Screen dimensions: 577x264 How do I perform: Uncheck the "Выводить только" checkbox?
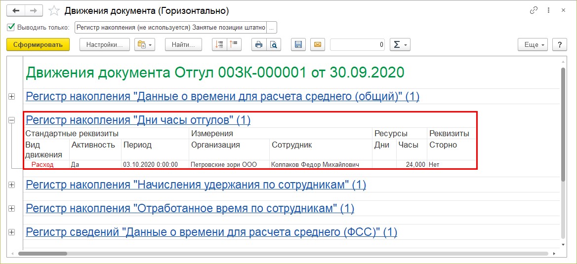[x=11, y=27]
